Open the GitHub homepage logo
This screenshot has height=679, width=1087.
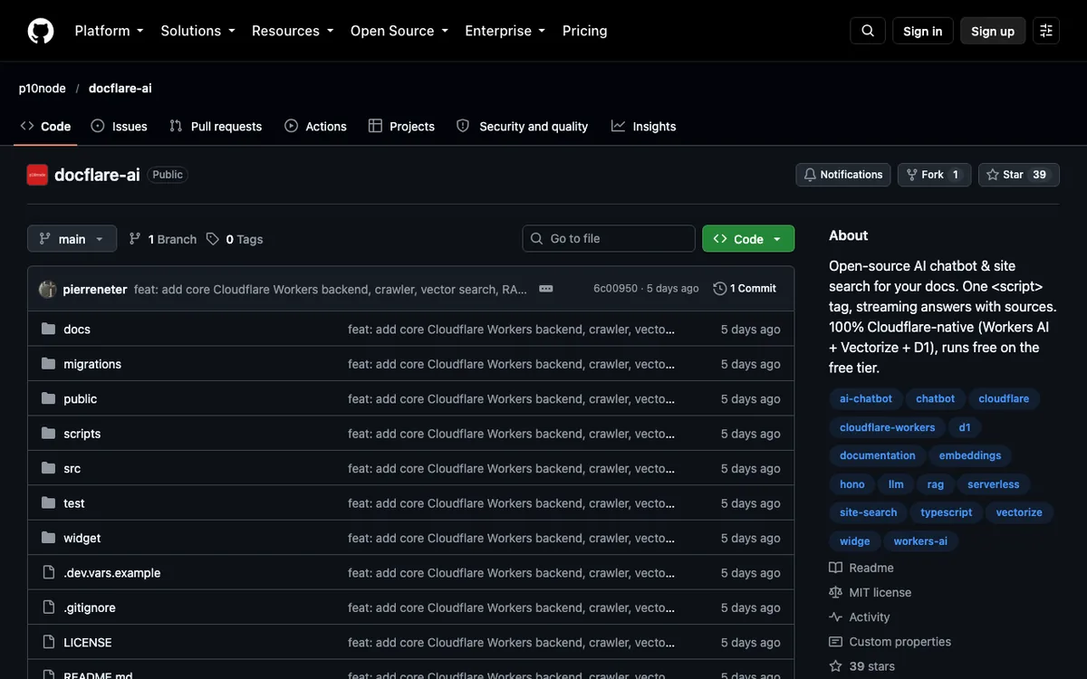pyautogui.click(x=41, y=31)
